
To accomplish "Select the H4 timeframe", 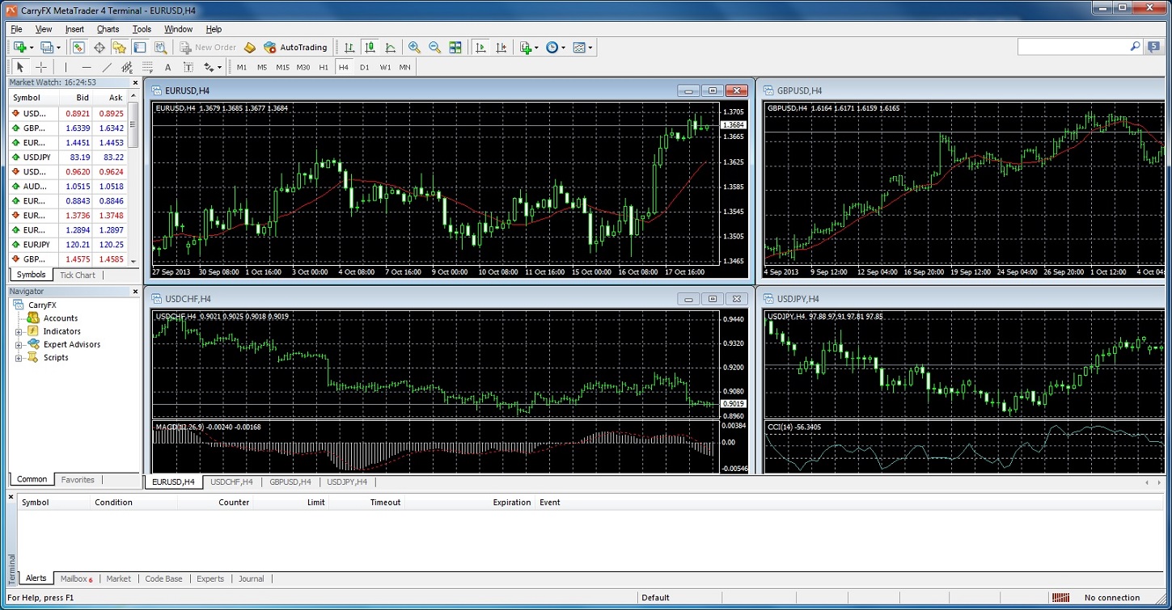I will 344,67.
